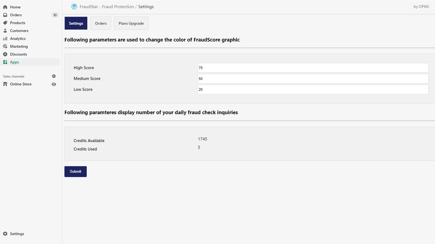Screen dimensions: 435x244
Task: Expand the Sales channels section
Action: point(14,76)
